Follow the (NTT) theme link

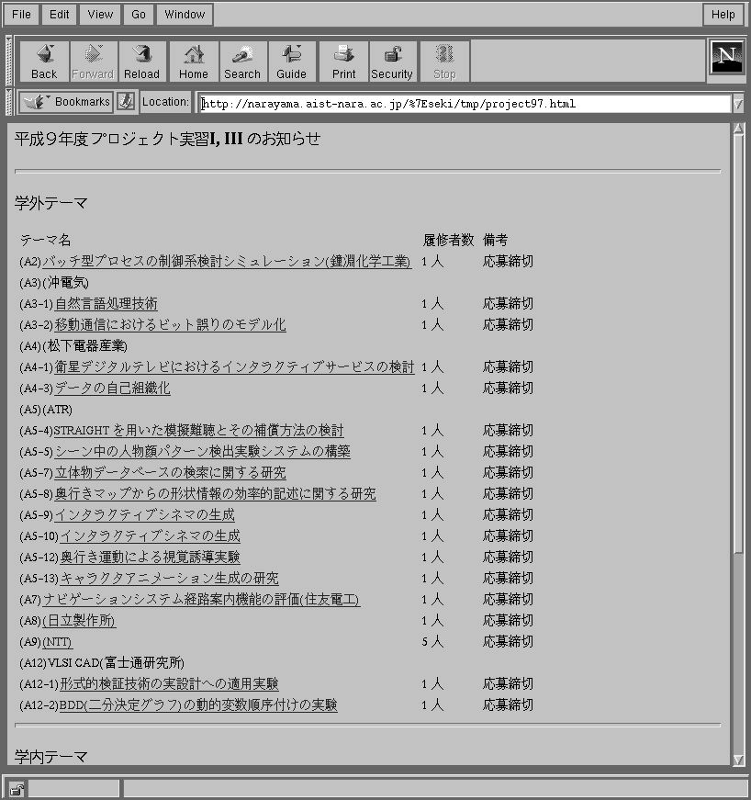57,642
